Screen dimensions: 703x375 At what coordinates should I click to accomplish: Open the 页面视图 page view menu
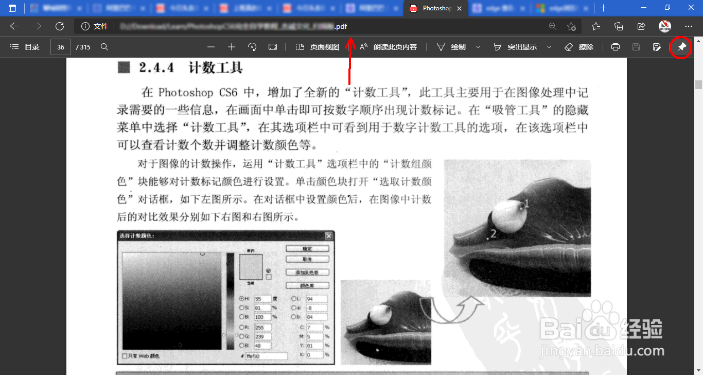[x=318, y=47]
